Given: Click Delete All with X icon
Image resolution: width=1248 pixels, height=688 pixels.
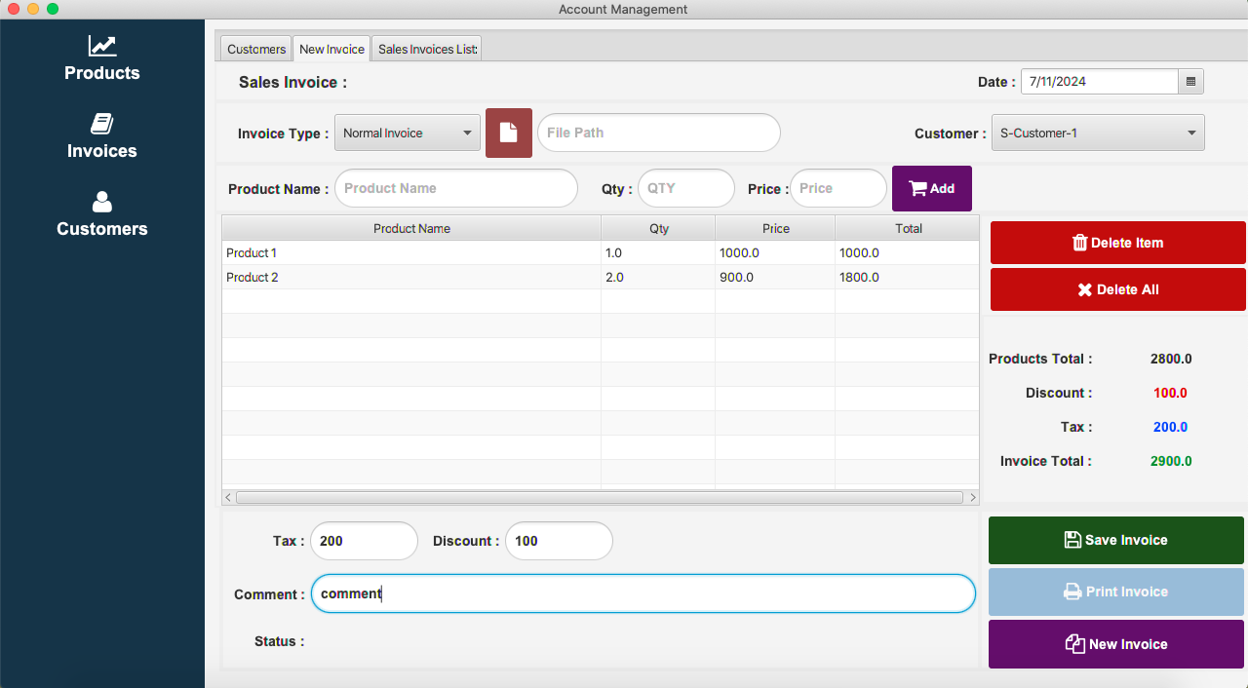Looking at the screenshot, I should click(x=1118, y=289).
